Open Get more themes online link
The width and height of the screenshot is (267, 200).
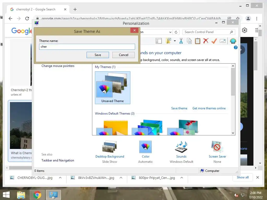pyautogui.click(x=209, y=108)
